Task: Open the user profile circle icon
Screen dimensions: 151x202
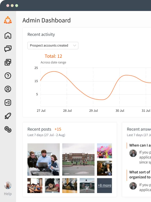Action: (x=8, y=89)
